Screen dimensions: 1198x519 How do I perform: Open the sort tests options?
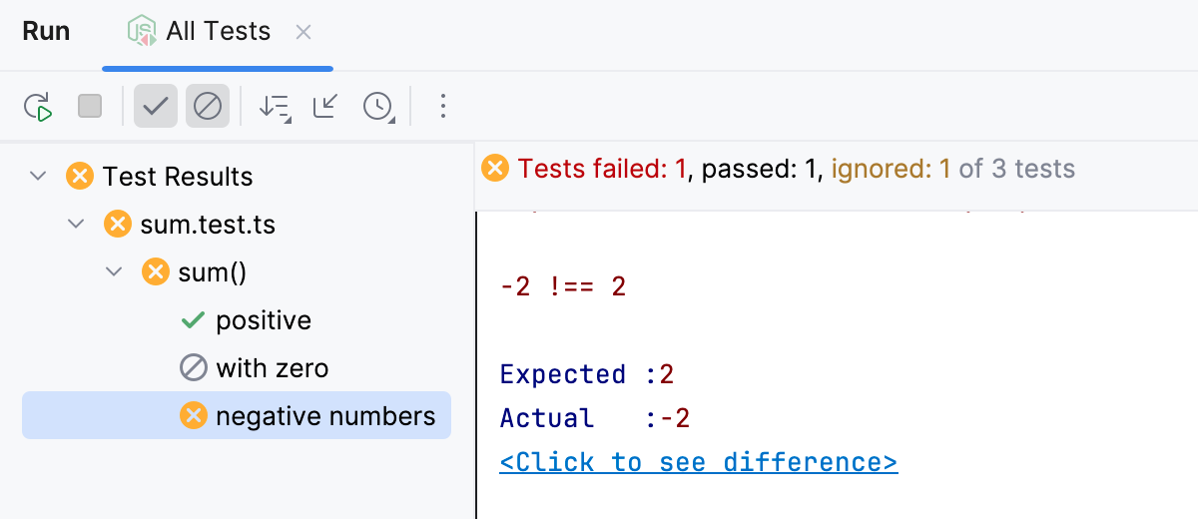(x=275, y=107)
